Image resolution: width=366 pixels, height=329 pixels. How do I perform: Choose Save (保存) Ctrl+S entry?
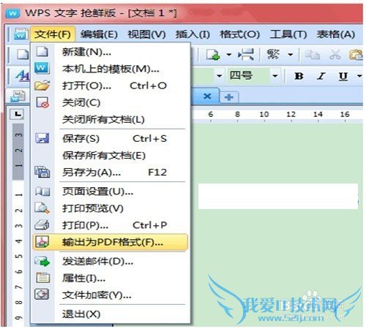111,139
